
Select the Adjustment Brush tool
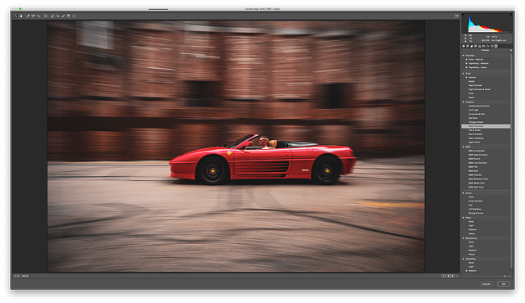pos(63,16)
